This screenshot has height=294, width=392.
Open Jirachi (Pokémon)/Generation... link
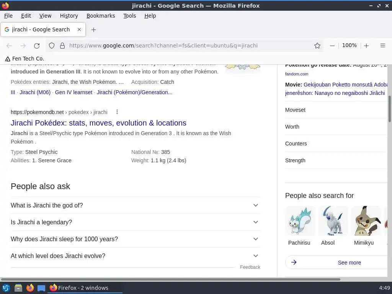point(134,92)
